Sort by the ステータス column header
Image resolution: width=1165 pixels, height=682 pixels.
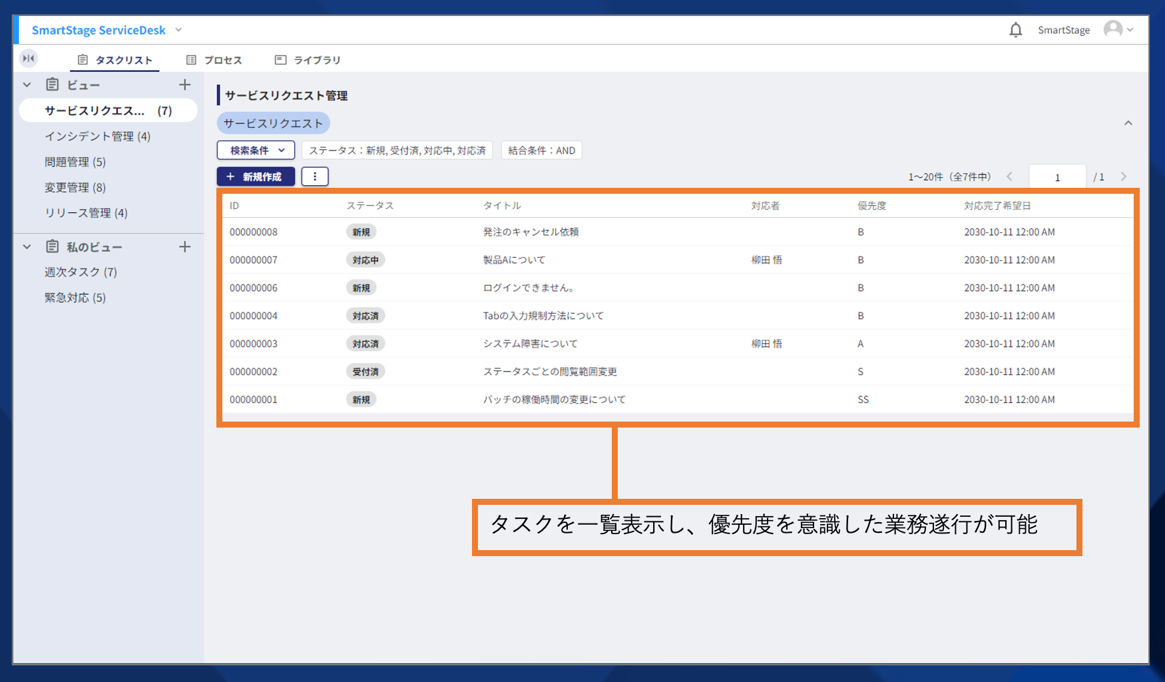tap(370, 206)
